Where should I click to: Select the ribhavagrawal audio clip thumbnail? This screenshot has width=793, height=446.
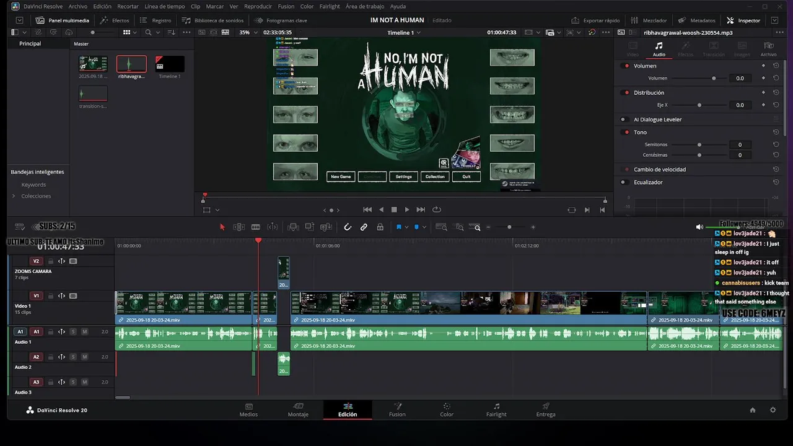[x=131, y=64]
